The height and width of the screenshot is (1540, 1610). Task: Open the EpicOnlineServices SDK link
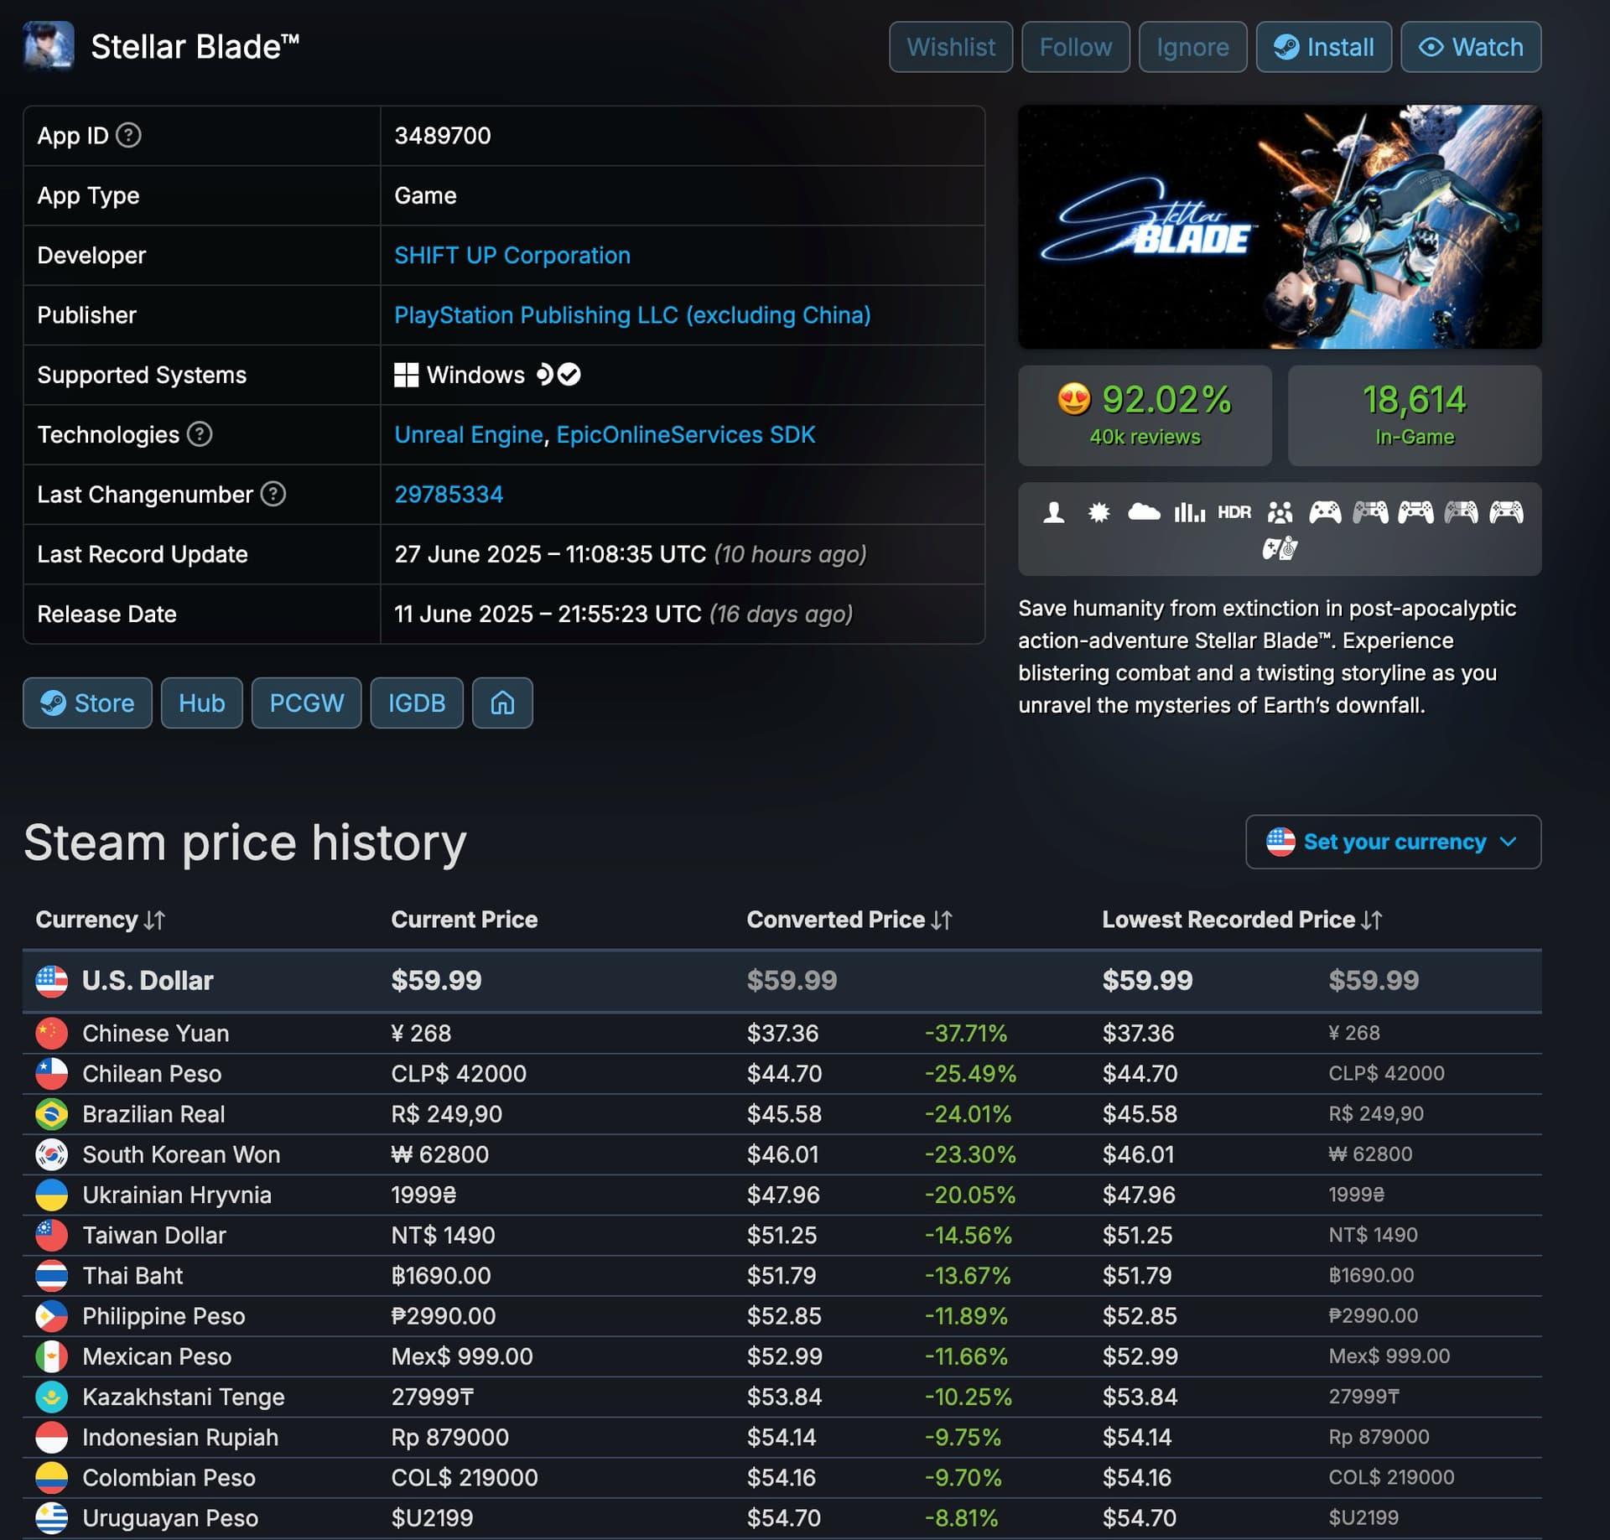point(686,434)
